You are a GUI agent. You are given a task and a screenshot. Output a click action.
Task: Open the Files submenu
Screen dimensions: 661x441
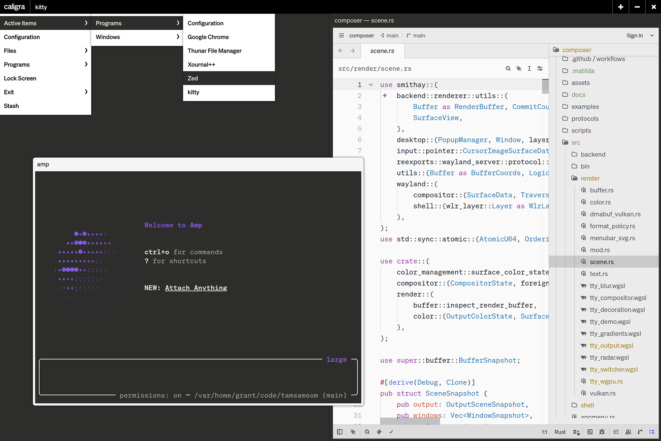pyautogui.click(x=46, y=51)
